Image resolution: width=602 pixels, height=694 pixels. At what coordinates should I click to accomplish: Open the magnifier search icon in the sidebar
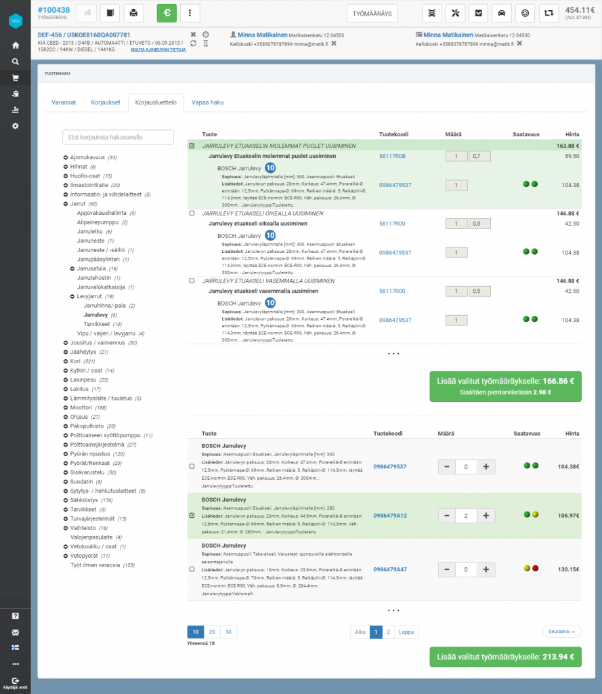pyautogui.click(x=16, y=62)
